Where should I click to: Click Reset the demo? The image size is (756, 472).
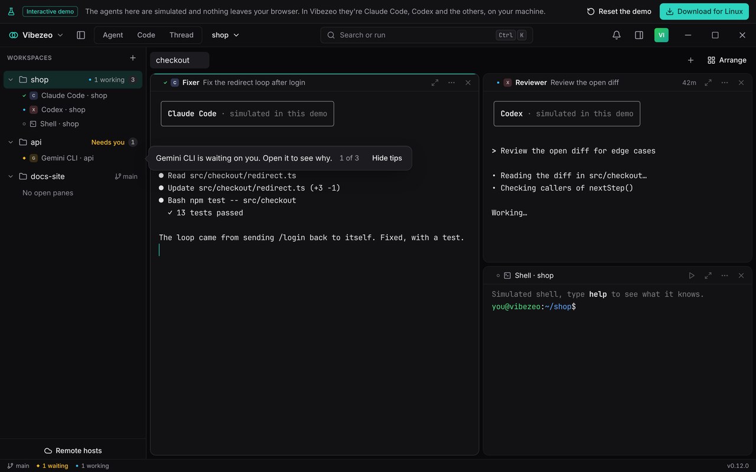coord(619,11)
